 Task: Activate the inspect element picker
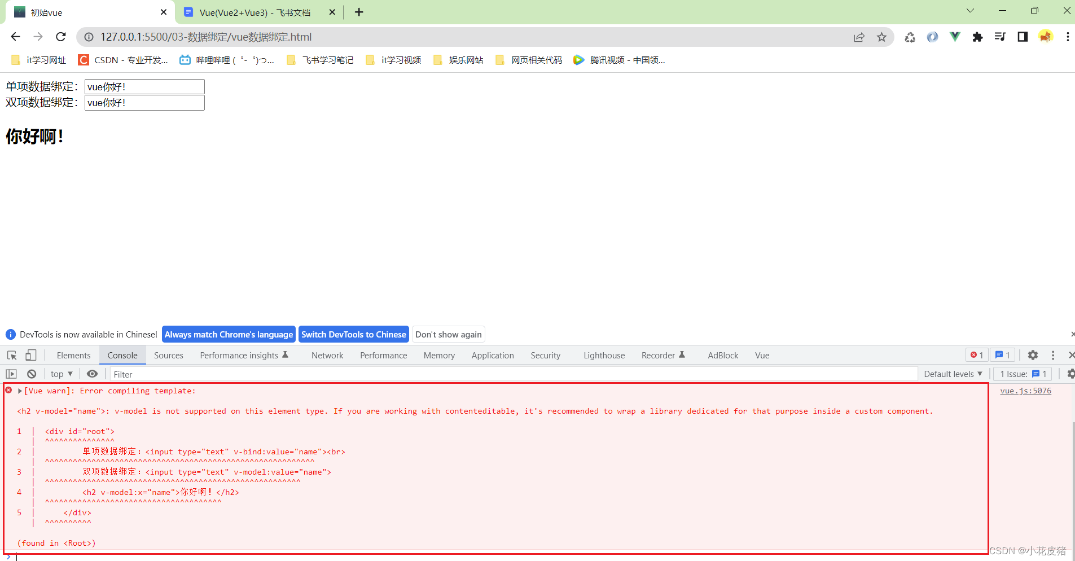tap(12, 355)
